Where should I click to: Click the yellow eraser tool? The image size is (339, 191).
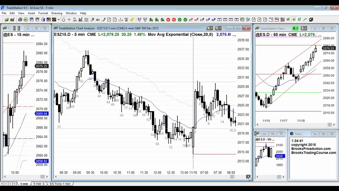pos(132,20)
